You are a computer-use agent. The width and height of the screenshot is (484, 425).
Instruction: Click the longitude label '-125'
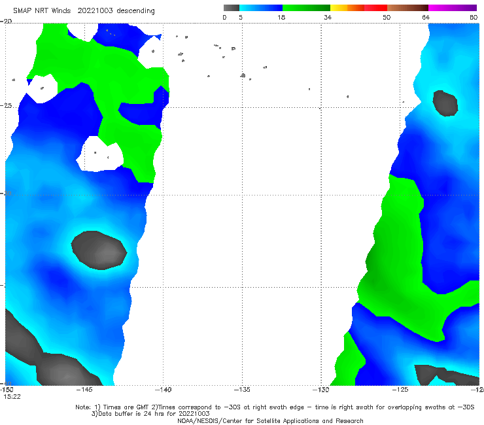click(400, 390)
